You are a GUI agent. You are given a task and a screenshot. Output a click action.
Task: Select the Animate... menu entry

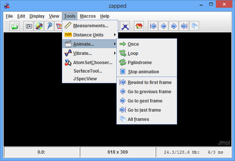pyautogui.click(x=90, y=44)
